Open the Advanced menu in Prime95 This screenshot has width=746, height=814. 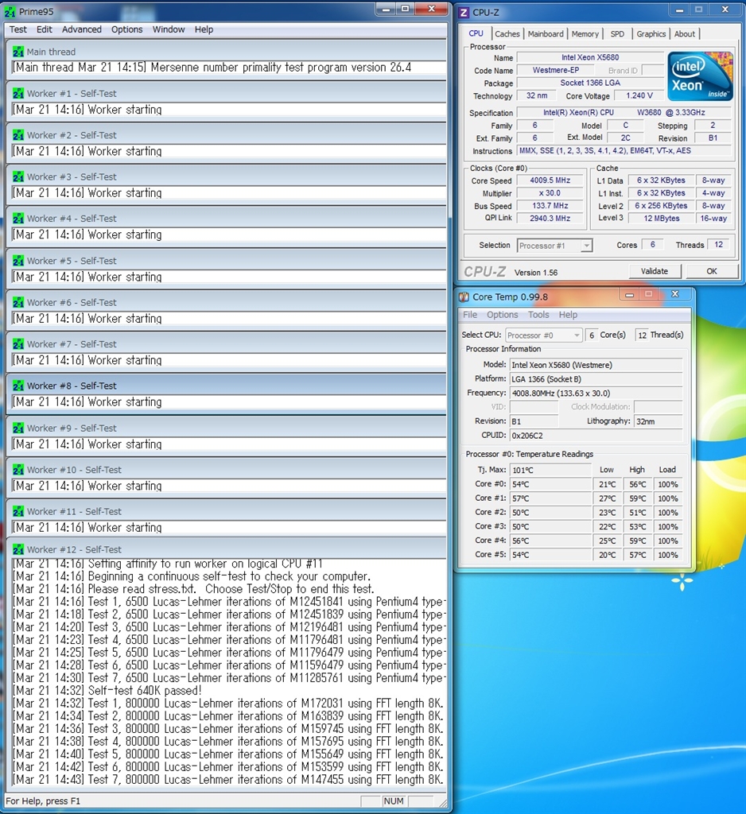82,29
